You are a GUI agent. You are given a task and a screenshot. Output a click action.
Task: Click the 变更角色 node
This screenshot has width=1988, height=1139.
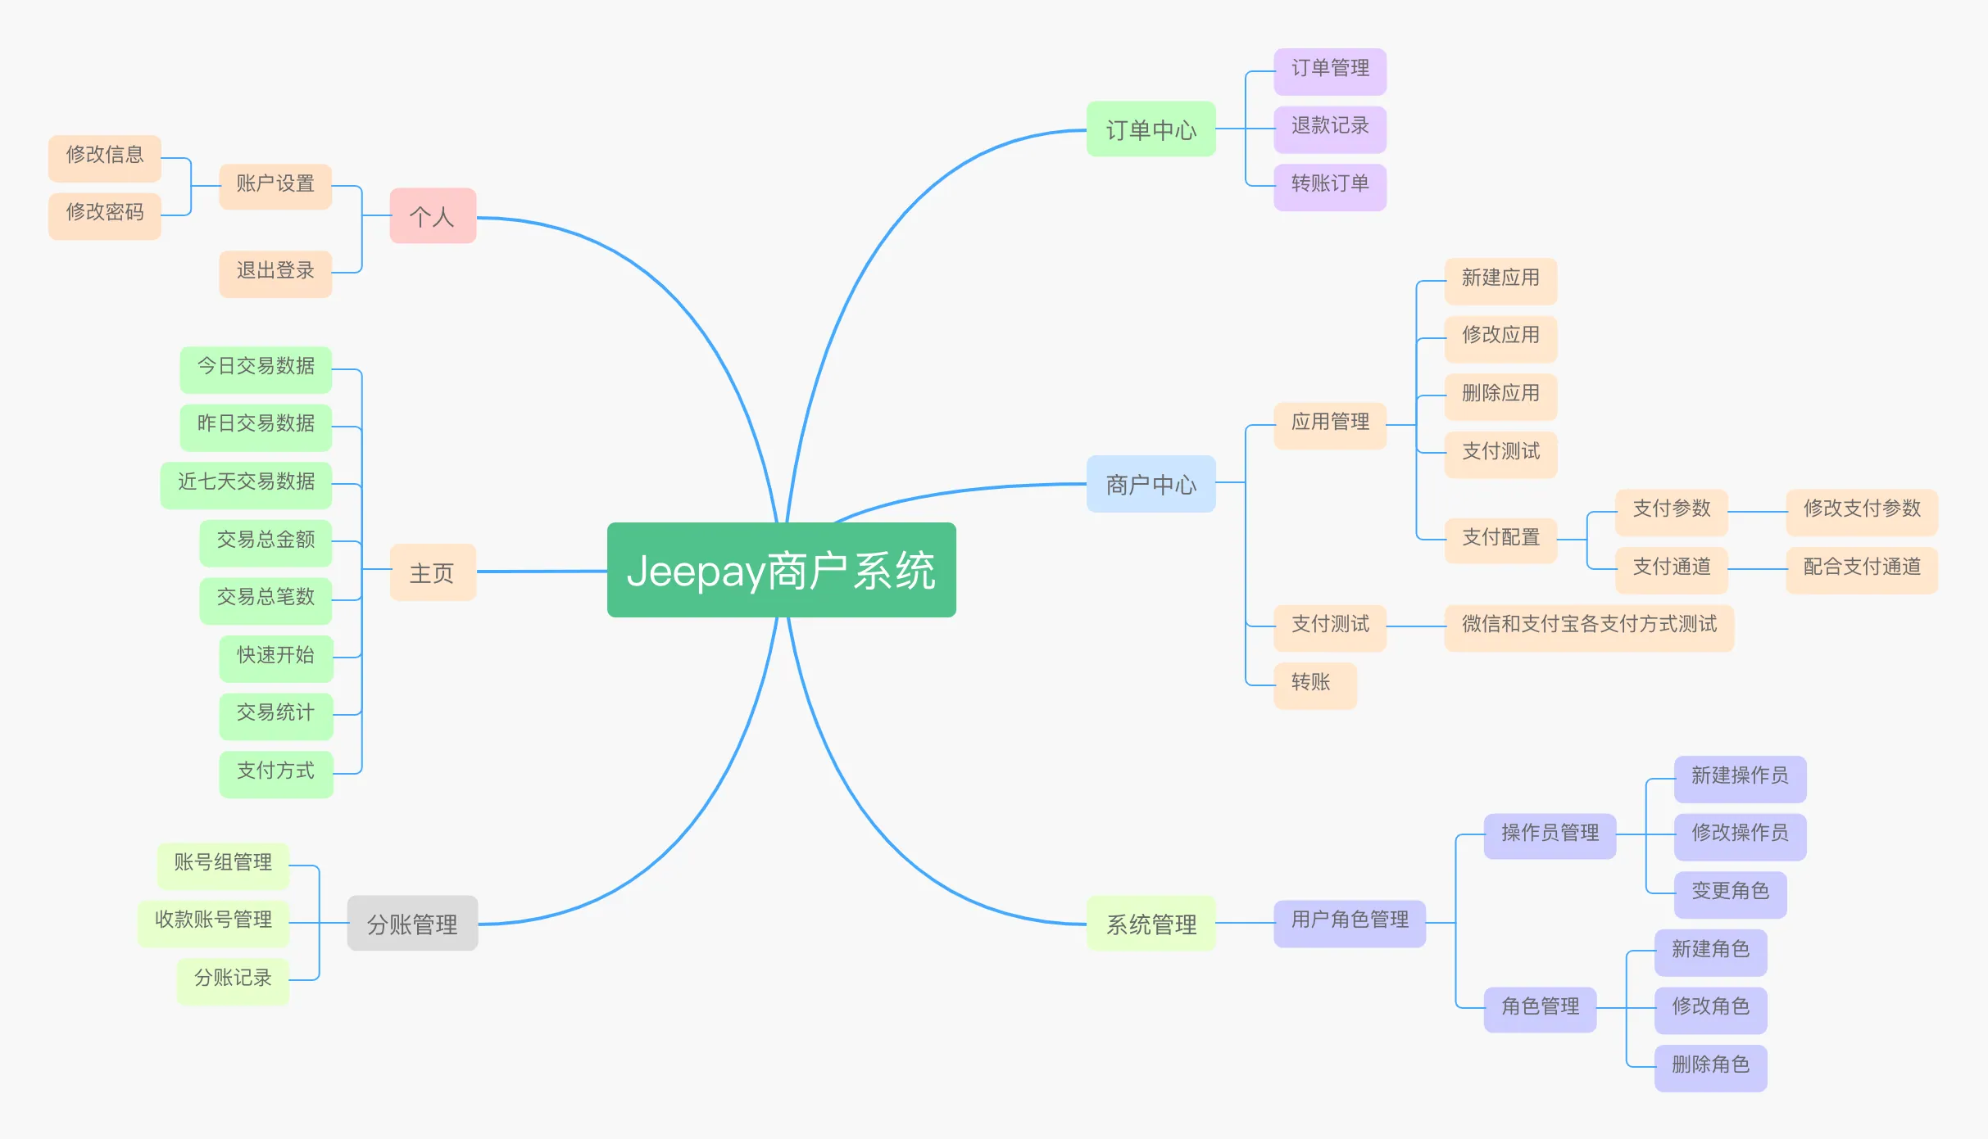(x=1730, y=894)
